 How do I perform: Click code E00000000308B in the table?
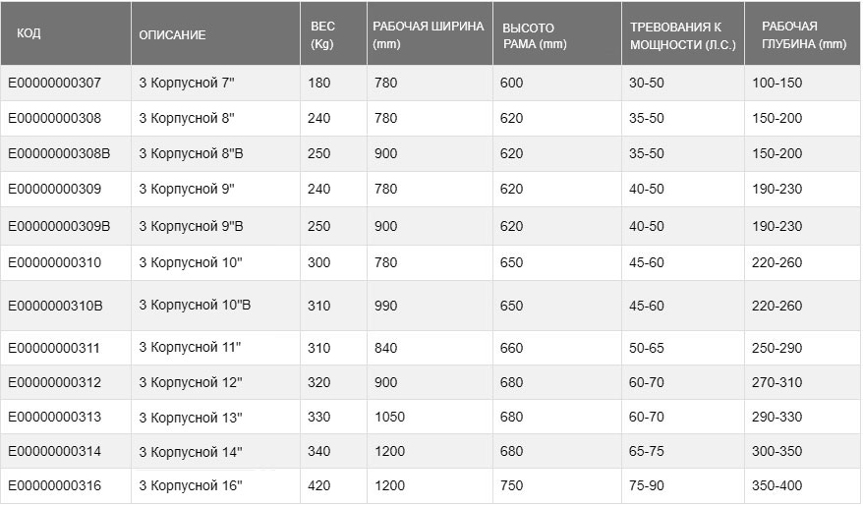tap(59, 154)
